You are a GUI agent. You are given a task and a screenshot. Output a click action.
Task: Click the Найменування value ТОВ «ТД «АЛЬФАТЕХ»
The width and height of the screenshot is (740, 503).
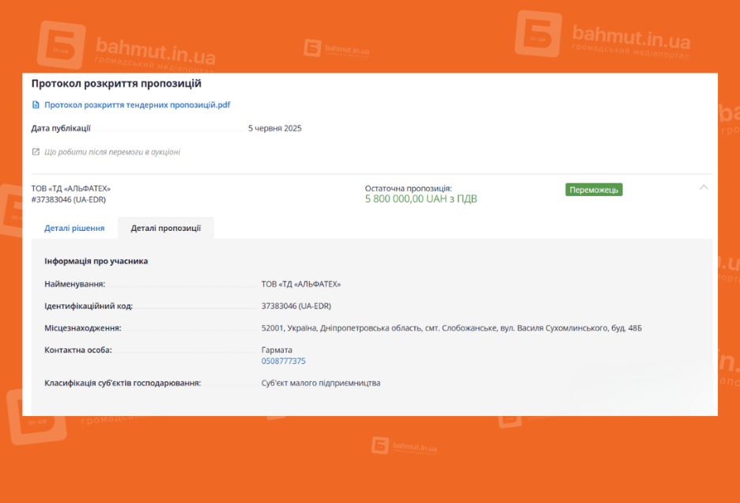[301, 284]
